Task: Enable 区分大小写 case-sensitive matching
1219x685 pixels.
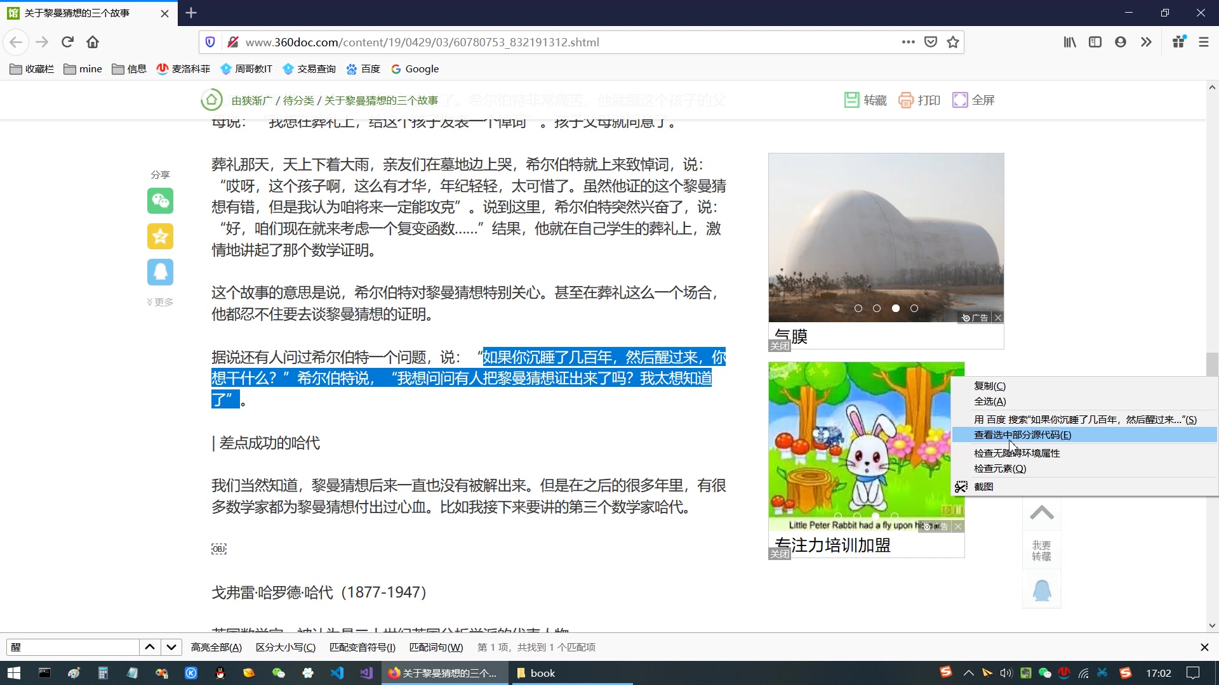Action: pyautogui.click(x=286, y=647)
